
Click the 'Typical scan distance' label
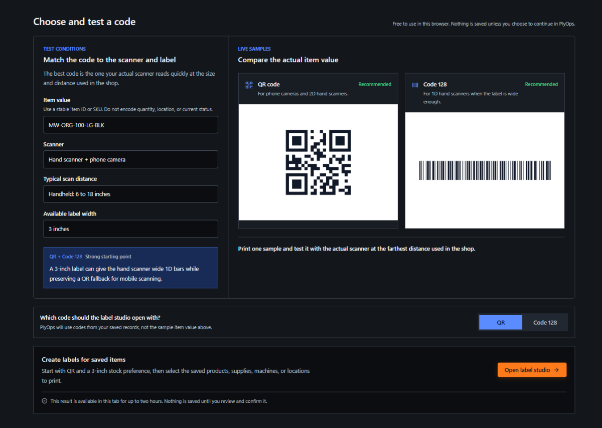(70, 179)
